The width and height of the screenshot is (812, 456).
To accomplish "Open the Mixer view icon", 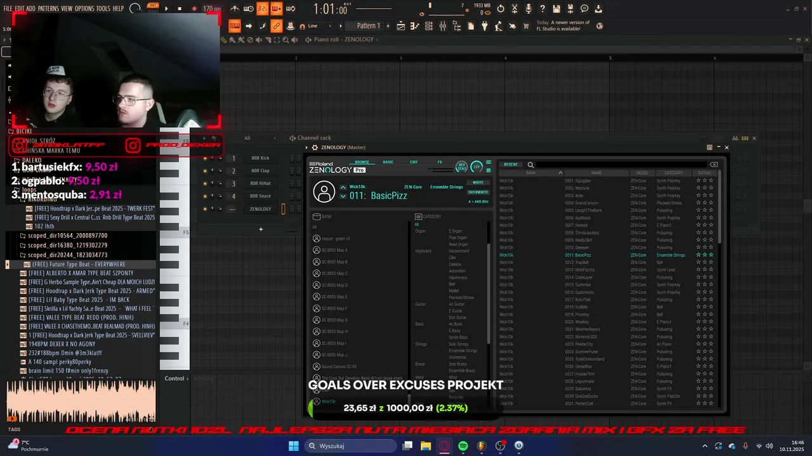I will click(443, 26).
